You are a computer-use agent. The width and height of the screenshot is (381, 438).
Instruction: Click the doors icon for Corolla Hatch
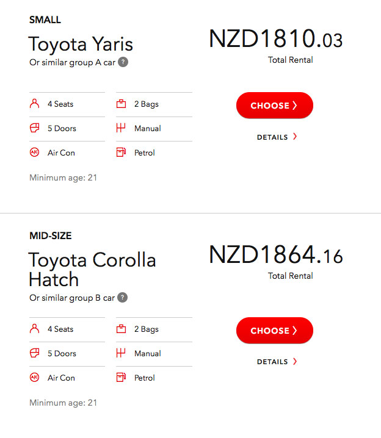(34, 353)
